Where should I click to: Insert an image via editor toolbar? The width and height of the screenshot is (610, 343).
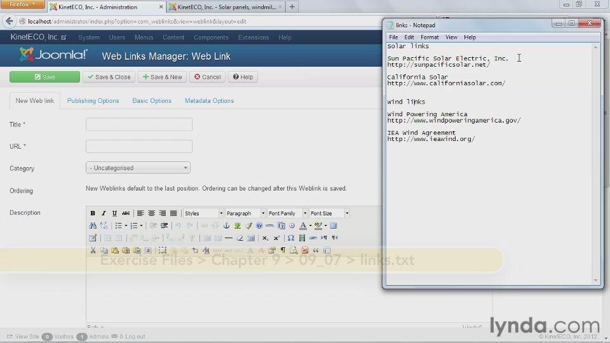pyautogui.click(x=237, y=225)
